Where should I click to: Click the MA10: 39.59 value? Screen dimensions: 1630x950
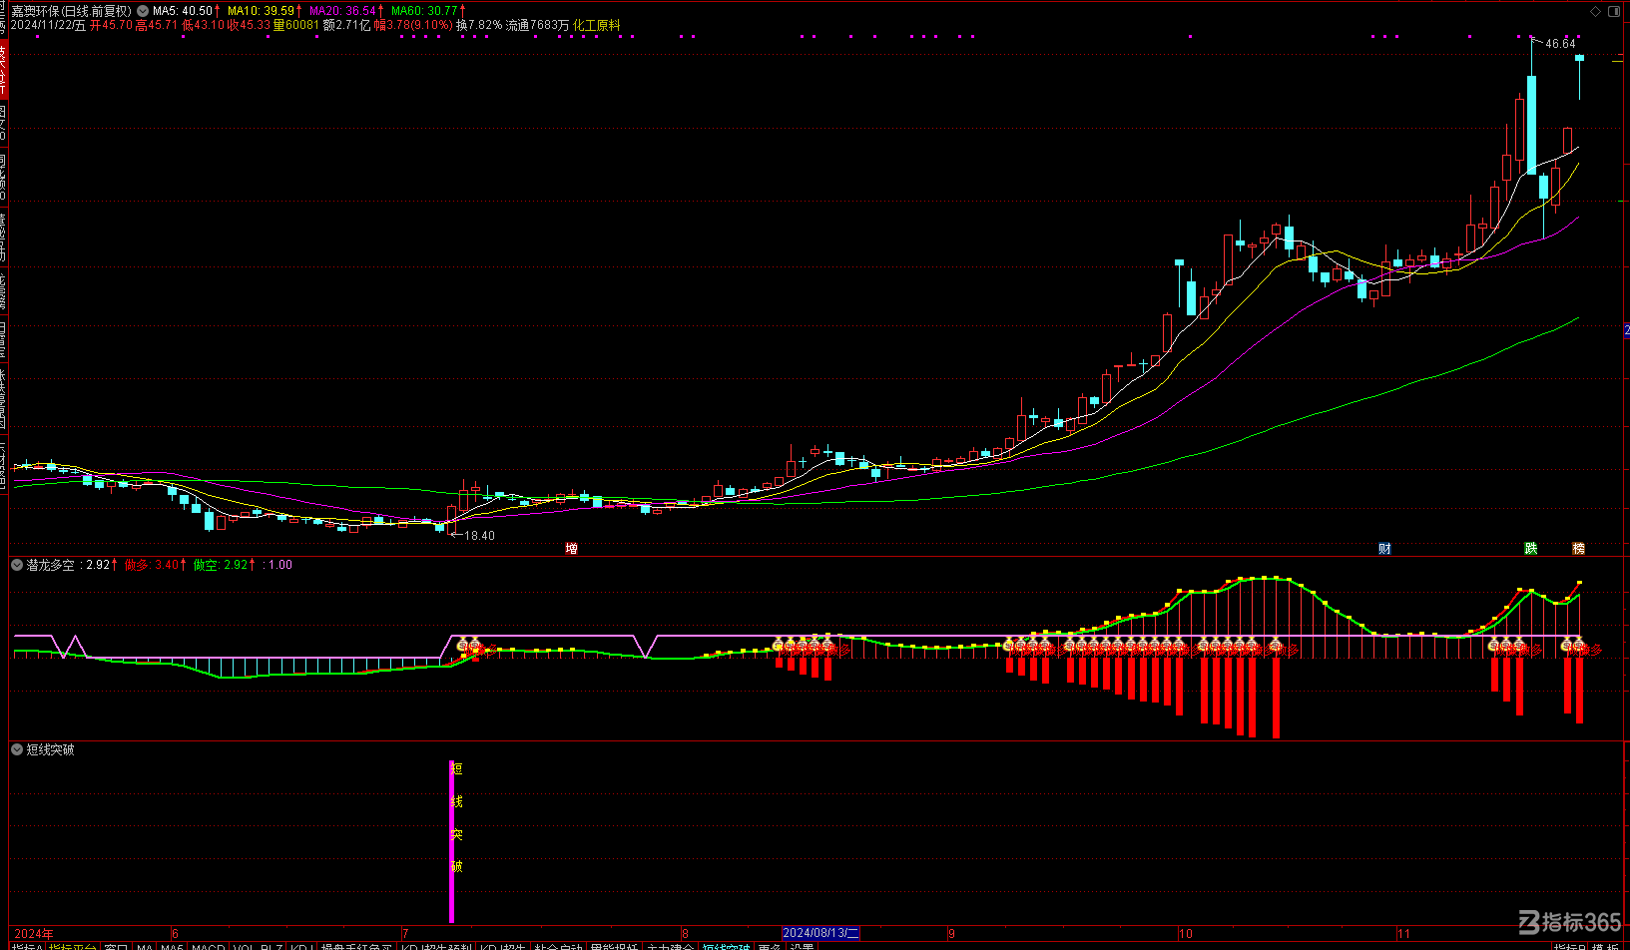pos(264,11)
